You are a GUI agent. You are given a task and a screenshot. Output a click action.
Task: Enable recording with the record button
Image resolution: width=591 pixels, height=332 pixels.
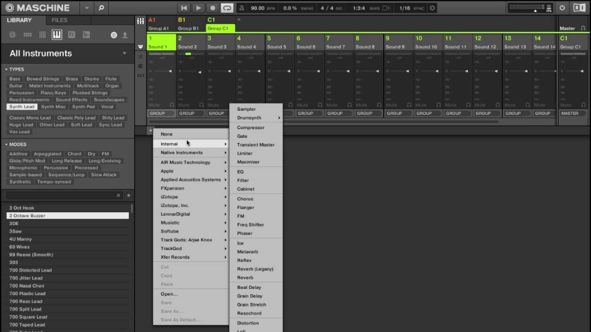(x=213, y=8)
